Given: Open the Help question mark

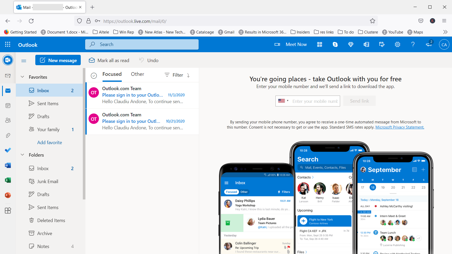Looking at the screenshot, I should [413, 44].
